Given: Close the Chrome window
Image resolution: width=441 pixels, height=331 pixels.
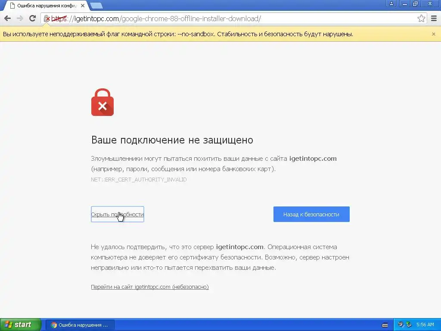Looking at the screenshot, I should pyautogui.click(x=430, y=3).
